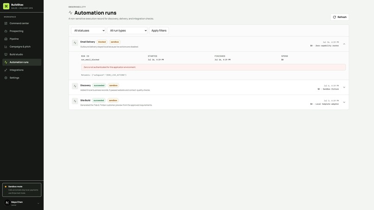Open the Settings page link
Screen dimensions: 374x210
[x=22, y=78]
